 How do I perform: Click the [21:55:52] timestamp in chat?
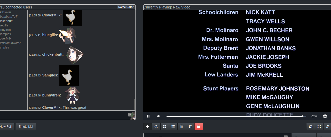tap(35, 108)
